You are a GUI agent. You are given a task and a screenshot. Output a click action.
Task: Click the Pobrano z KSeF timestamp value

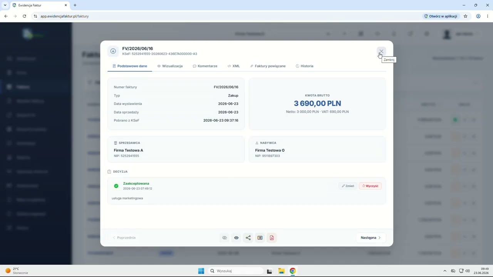click(221, 120)
